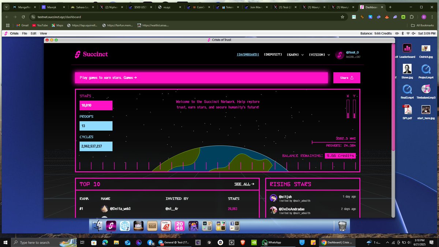This screenshot has height=247, width=439.
Task: Open the Ostrich.jpg desktop file
Action: (425, 51)
